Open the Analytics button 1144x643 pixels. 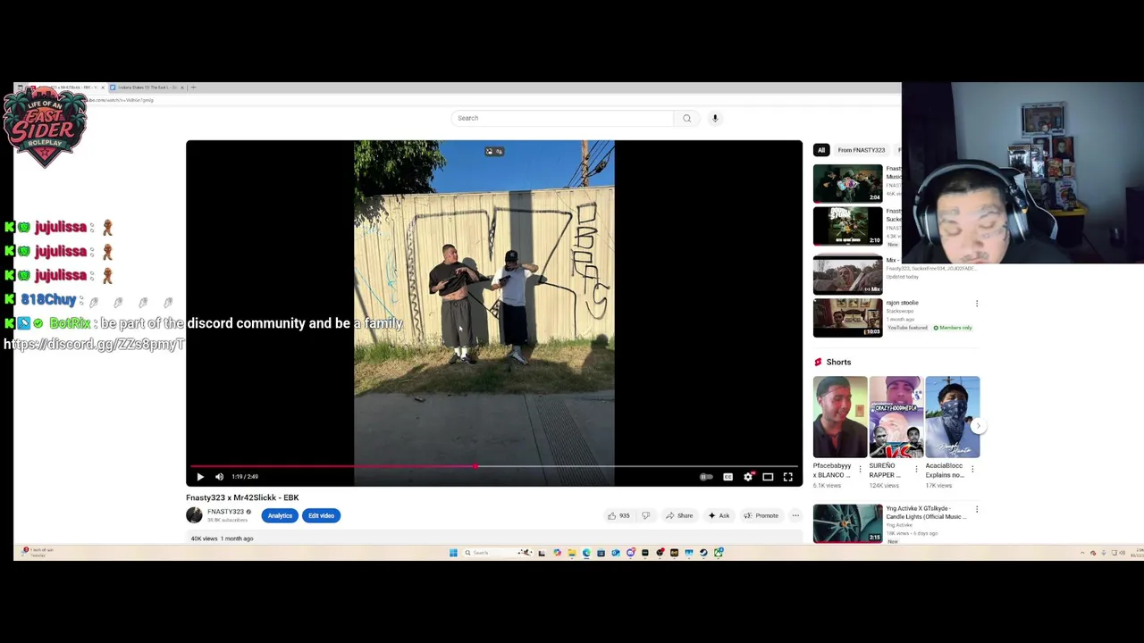tap(280, 515)
